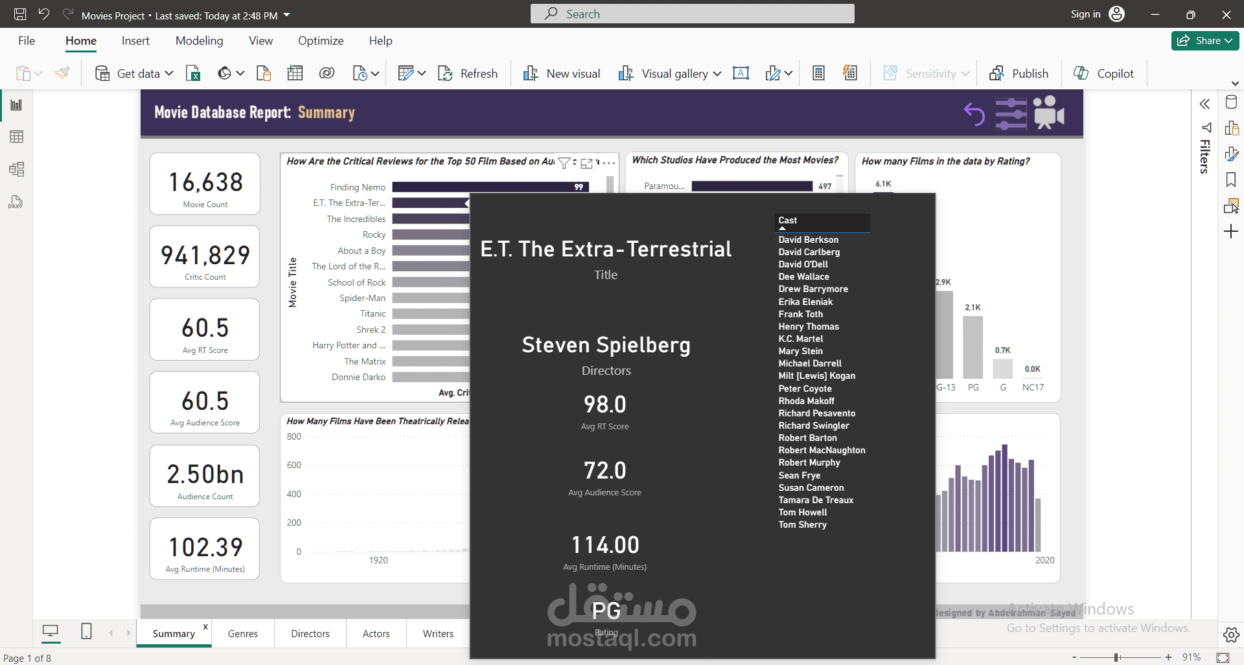
Task: Create a Quick measure via lightning calculator icon
Action: click(x=850, y=73)
